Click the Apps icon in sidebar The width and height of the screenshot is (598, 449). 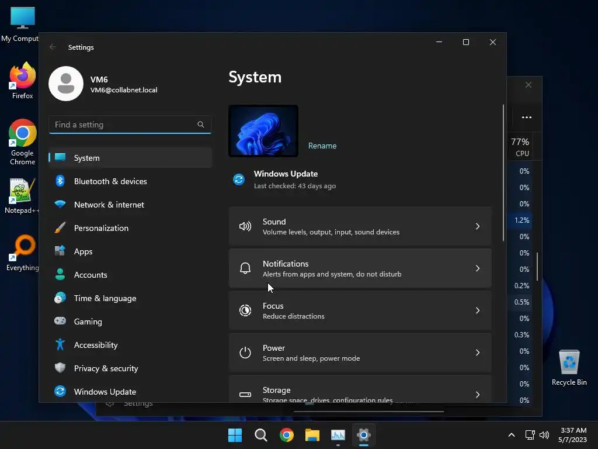pos(60,251)
